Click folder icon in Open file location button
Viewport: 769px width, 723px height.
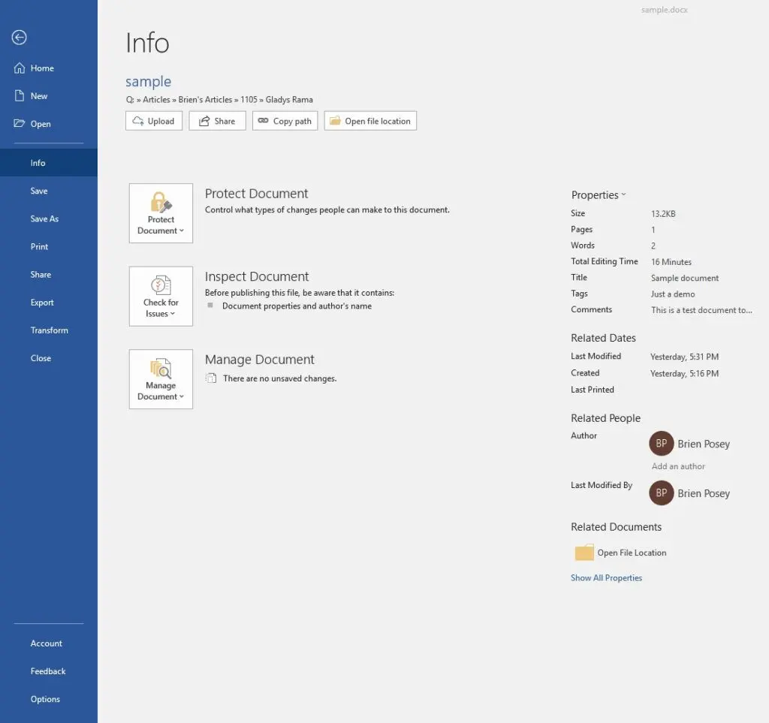(335, 121)
